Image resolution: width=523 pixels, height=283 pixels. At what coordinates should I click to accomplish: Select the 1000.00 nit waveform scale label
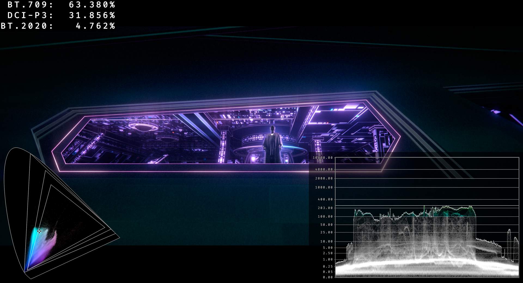(324, 187)
